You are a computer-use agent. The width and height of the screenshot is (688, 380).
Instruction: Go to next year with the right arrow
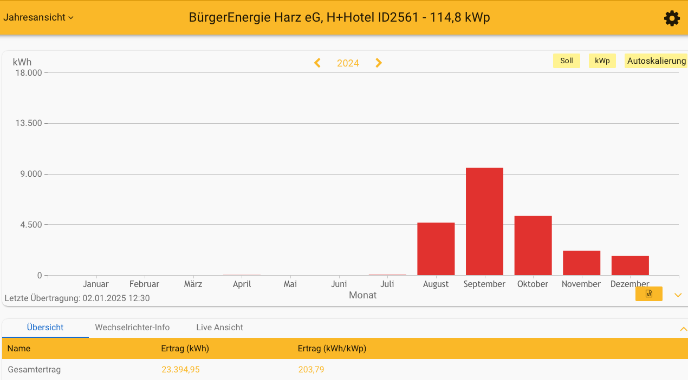(378, 63)
